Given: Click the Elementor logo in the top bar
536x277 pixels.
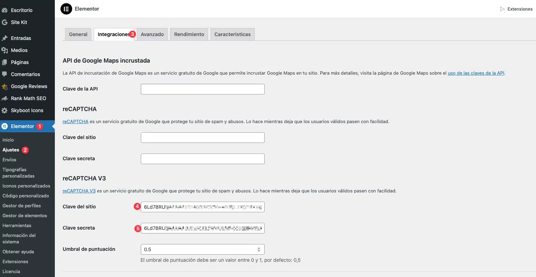Looking at the screenshot, I should (x=66, y=8).
